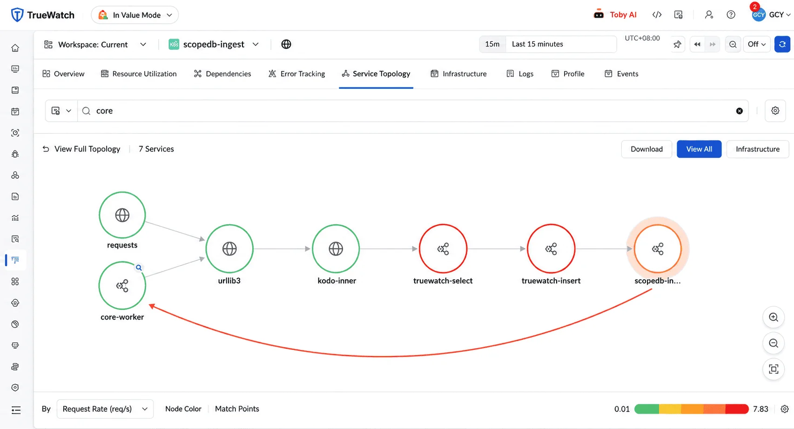Expand the Workspace: Current dropdown

(x=95, y=44)
